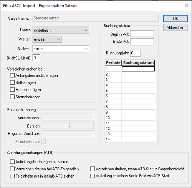Confirm the dialog with the OK button
The width and height of the screenshot is (192, 188).
point(175,18)
